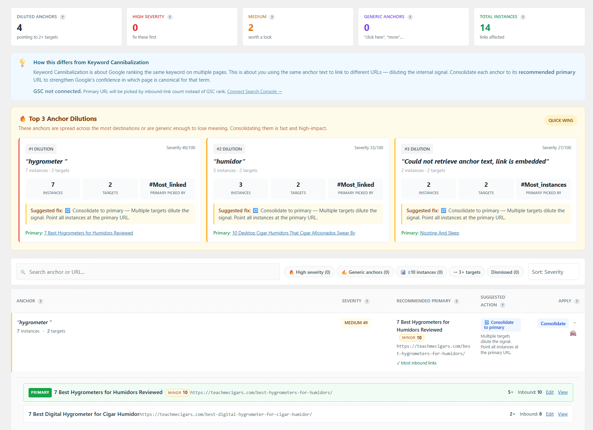Toggle the Dismissed (0) filter chip
This screenshot has height=430, width=593.
point(505,272)
